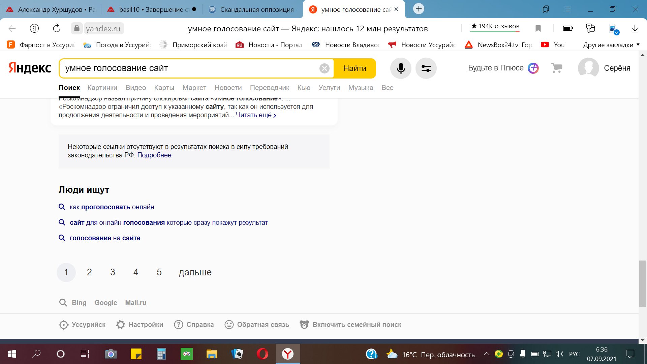This screenshot has height=364, width=647.
Task: Search как проголосовать онлайн suggestion
Action: click(x=112, y=207)
